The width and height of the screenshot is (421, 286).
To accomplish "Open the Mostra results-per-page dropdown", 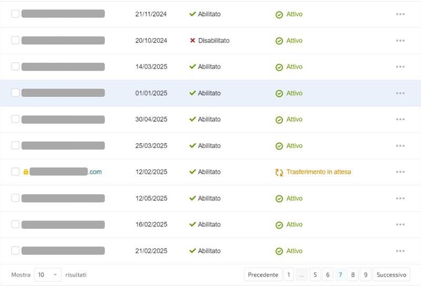I will pyautogui.click(x=47, y=275).
